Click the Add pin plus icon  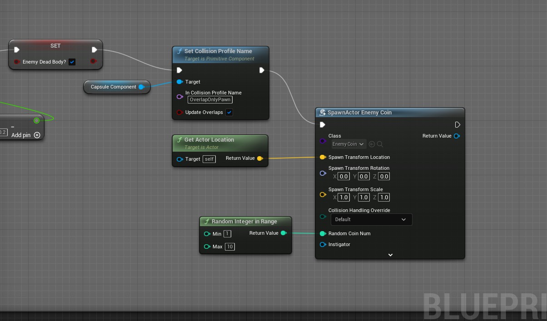pyautogui.click(x=37, y=135)
